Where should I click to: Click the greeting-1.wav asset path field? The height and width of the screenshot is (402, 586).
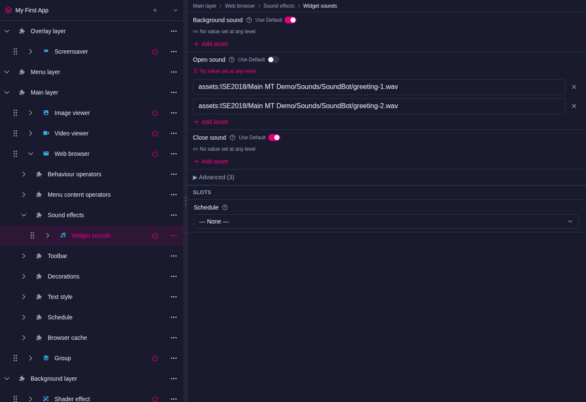[379, 87]
